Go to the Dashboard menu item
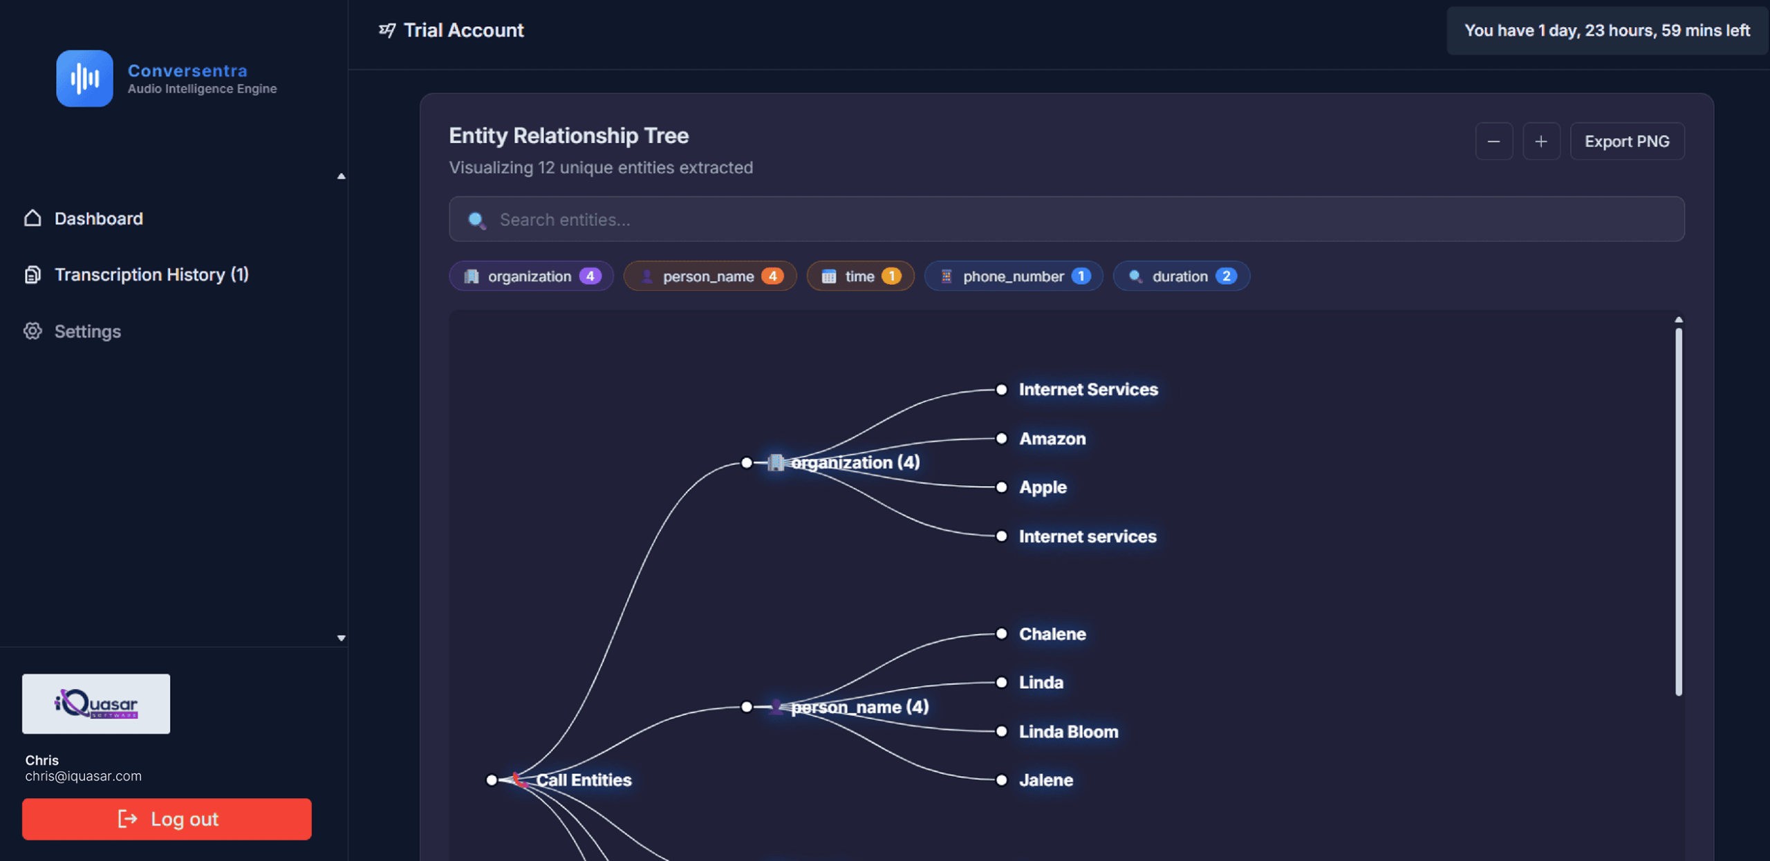The image size is (1770, 861). (98, 218)
